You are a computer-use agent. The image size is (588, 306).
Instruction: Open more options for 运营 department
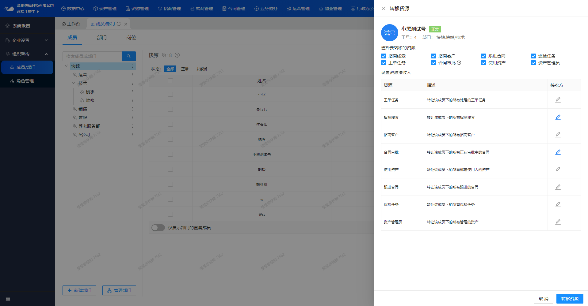[x=133, y=75]
